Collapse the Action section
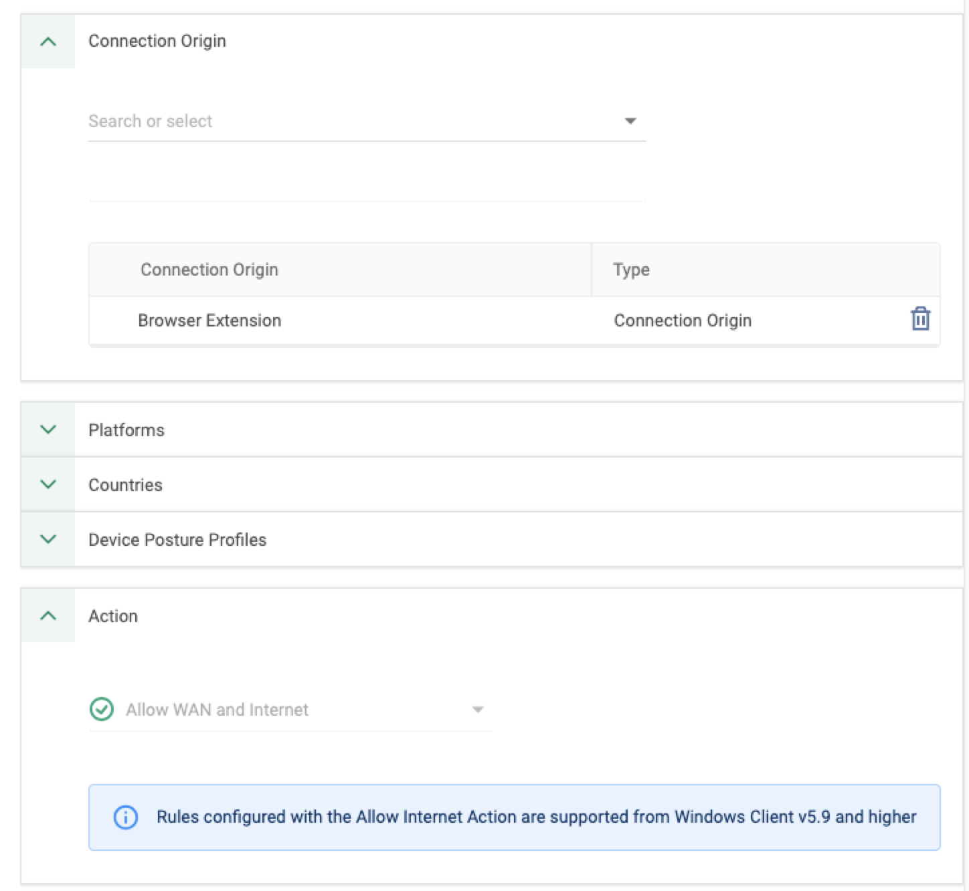 click(47, 615)
